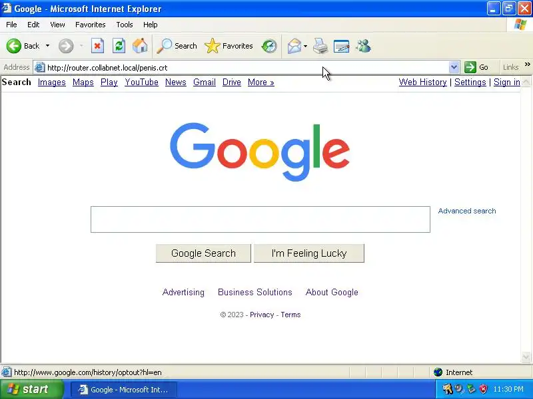Click the green Back arrow button
The image size is (533, 399).
[x=14, y=46]
